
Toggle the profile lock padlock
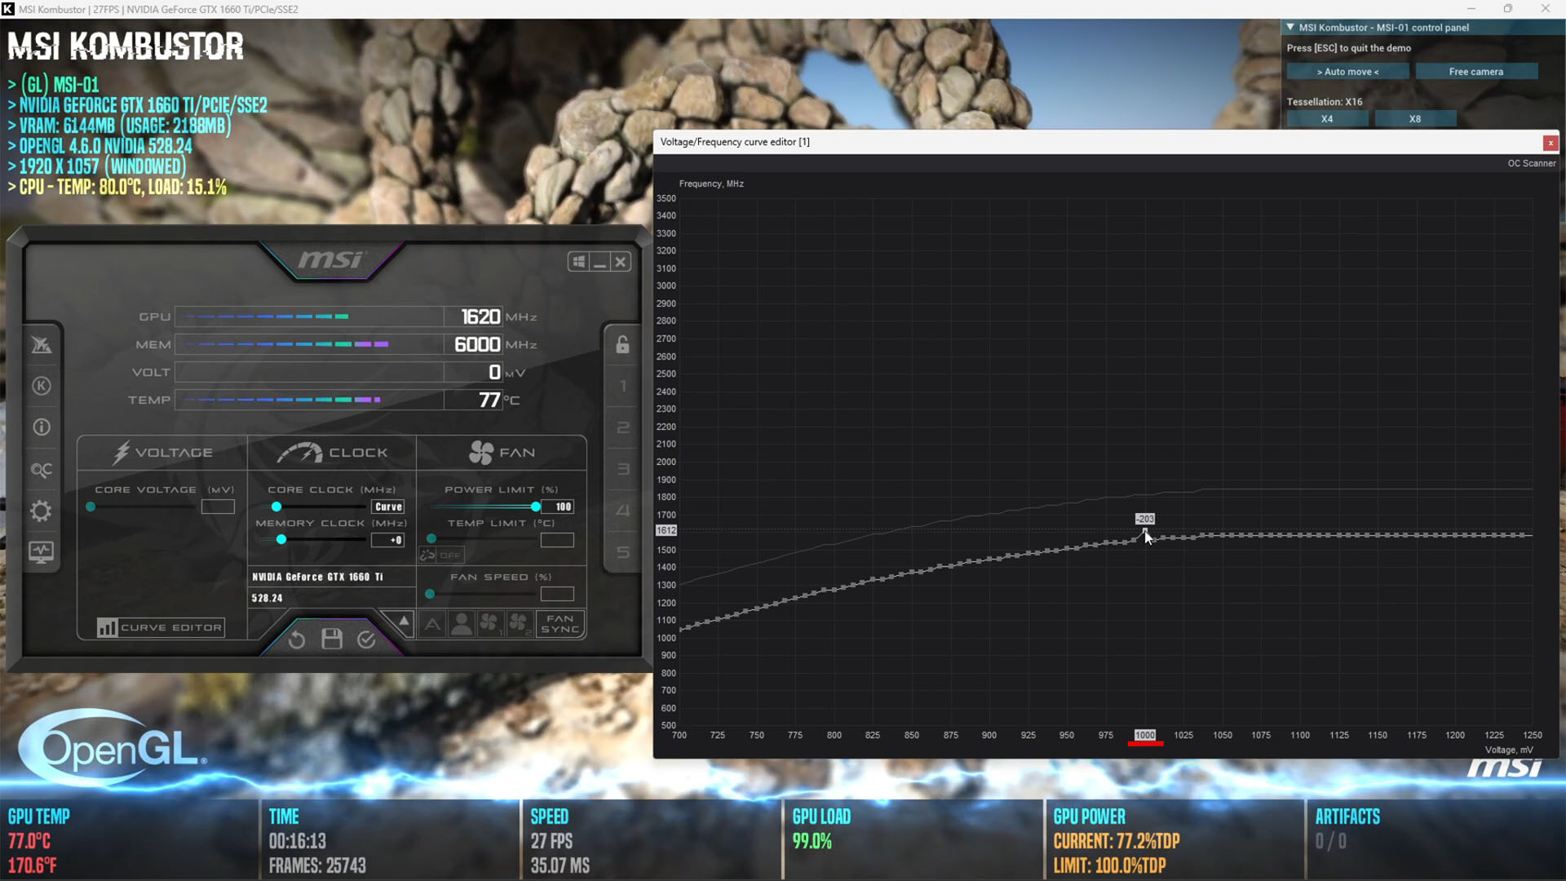(x=622, y=344)
